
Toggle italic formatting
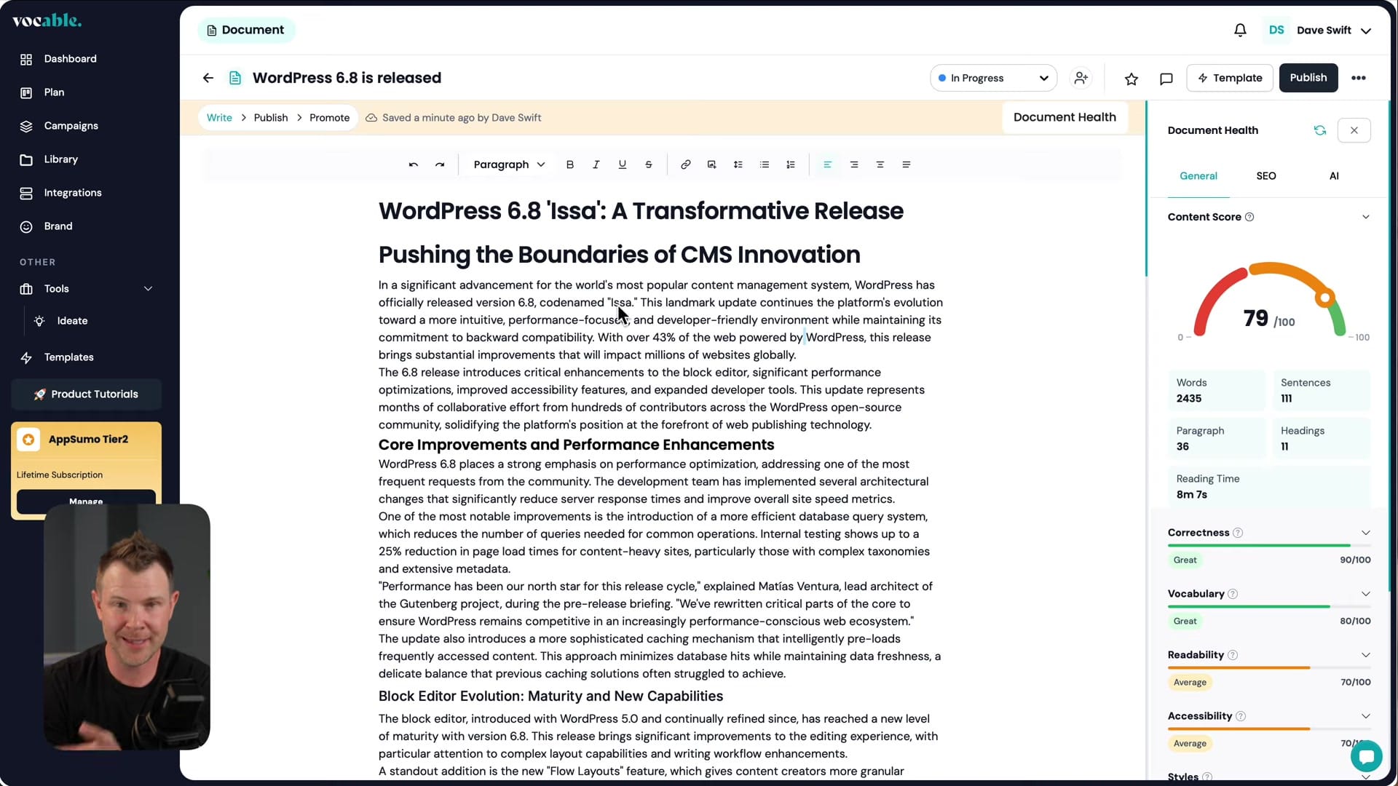point(596,164)
